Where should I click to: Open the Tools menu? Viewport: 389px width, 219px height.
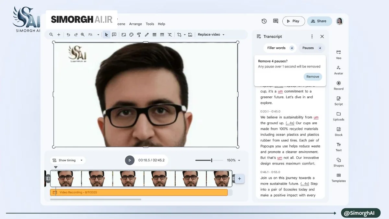150,24
